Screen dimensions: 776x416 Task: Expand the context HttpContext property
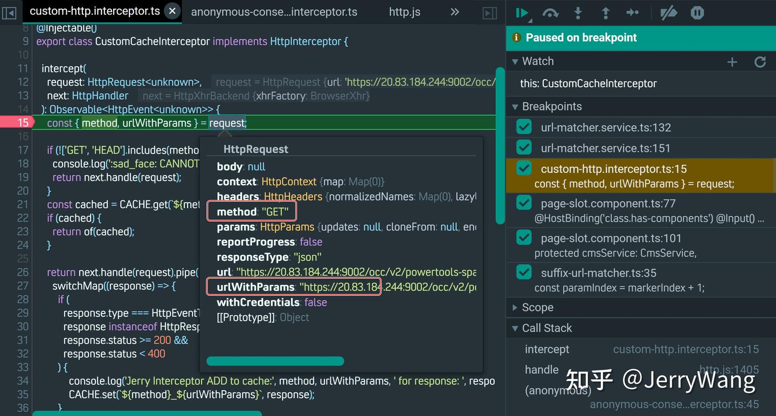click(x=301, y=182)
